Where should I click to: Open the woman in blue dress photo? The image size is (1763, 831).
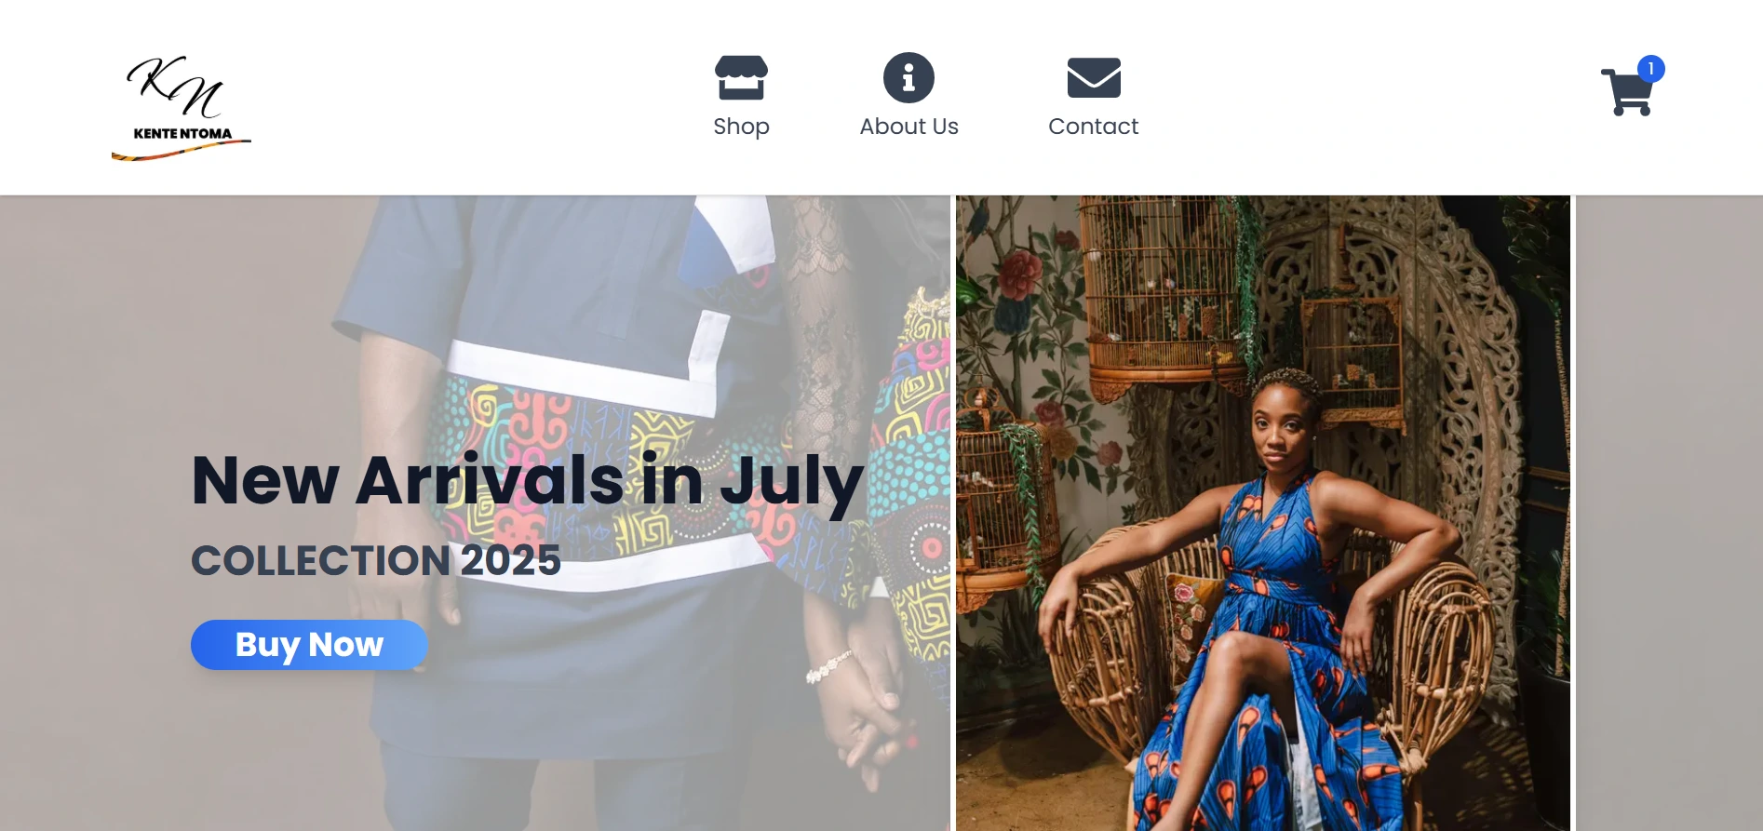pos(1263,513)
